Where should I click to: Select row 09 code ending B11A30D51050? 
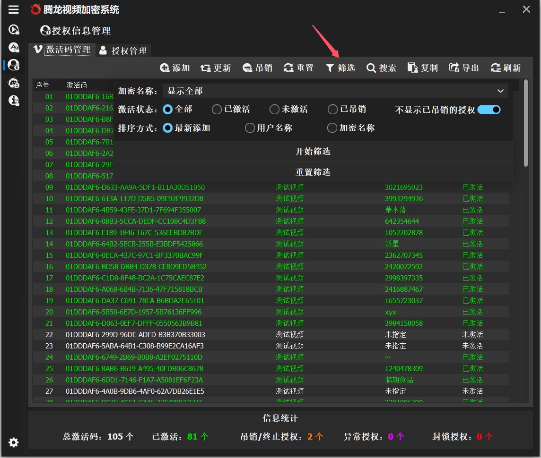coord(135,187)
